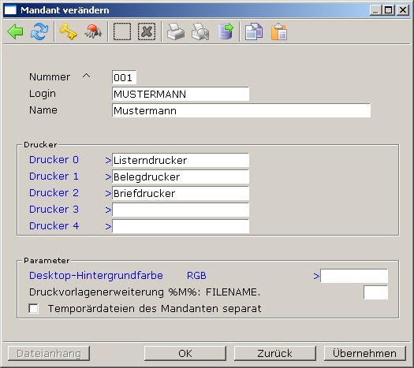Close the Mandant verändern window

pos(403,10)
